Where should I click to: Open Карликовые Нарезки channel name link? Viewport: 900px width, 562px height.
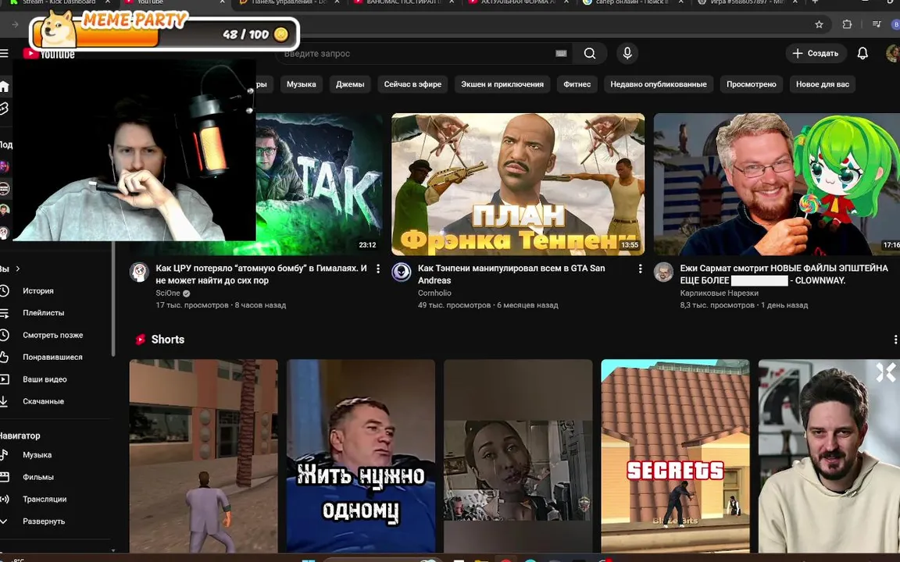[x=720, y=293]
